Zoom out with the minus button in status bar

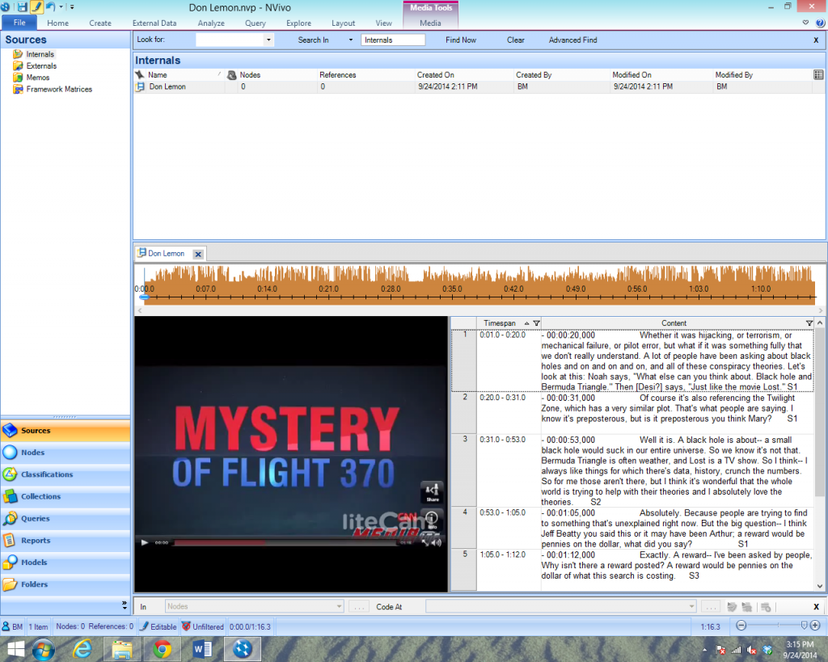[x=741, y=626]
